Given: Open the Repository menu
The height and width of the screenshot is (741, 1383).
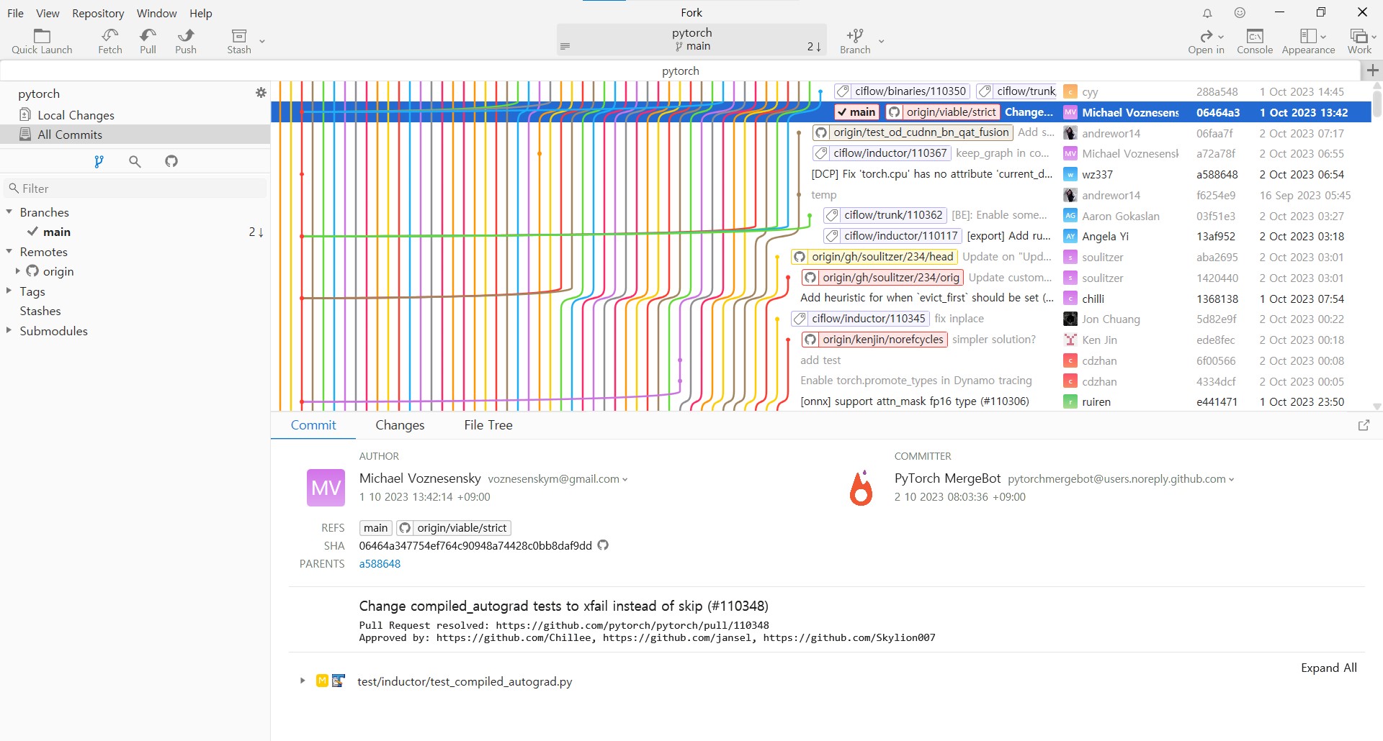Looking at the screenshot, I should 98,13.
